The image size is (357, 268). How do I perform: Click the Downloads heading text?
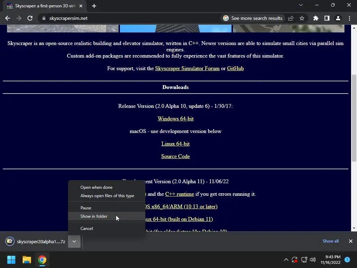click(176, 87)
